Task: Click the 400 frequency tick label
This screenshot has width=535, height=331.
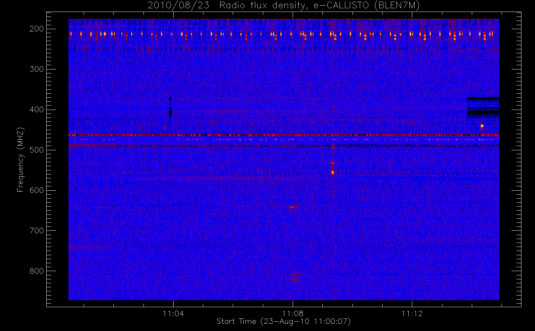Action: 37,110
